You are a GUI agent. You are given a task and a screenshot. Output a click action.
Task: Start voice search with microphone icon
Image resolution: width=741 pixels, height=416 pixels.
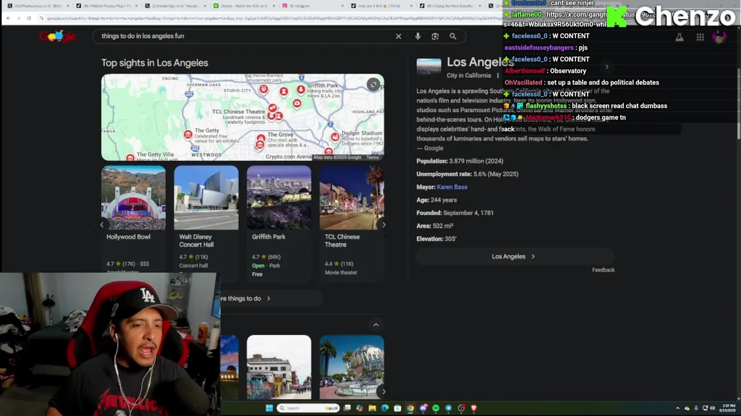coord(417,36)
